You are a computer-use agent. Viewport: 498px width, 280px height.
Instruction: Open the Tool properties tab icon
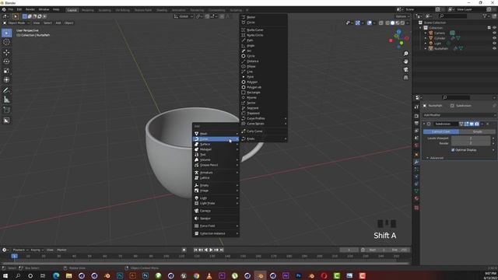coord(416,107)
